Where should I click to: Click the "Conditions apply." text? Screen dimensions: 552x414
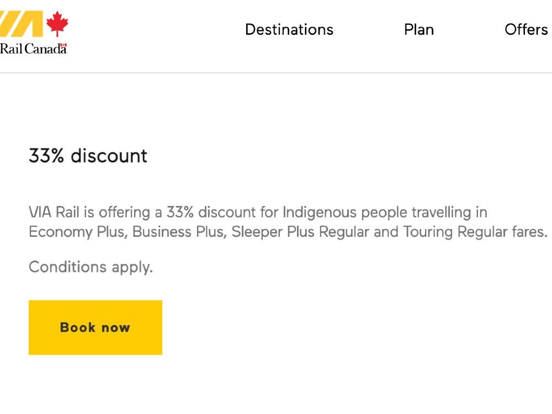coord(91,267)
